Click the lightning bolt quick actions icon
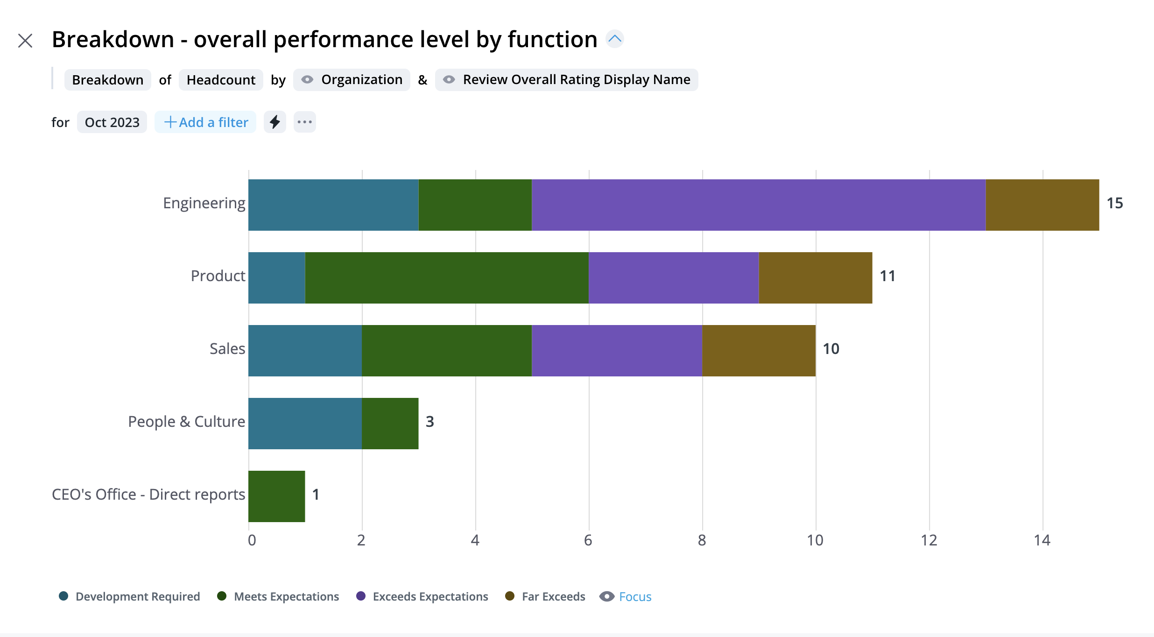This screenshot has width=1154, height=637. point(275,122)
